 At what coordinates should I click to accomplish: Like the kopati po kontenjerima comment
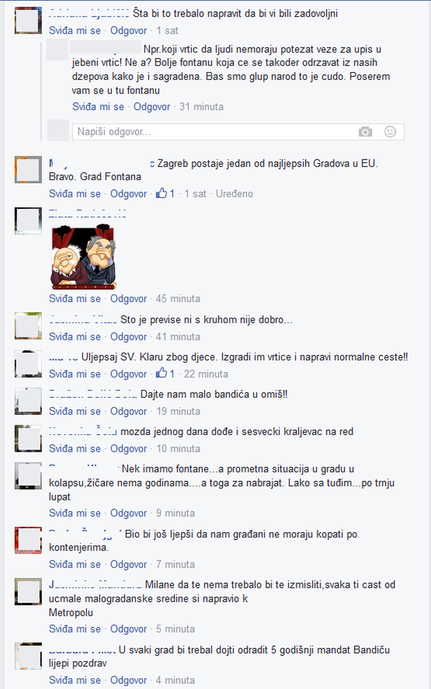click(x=75, y=565)
